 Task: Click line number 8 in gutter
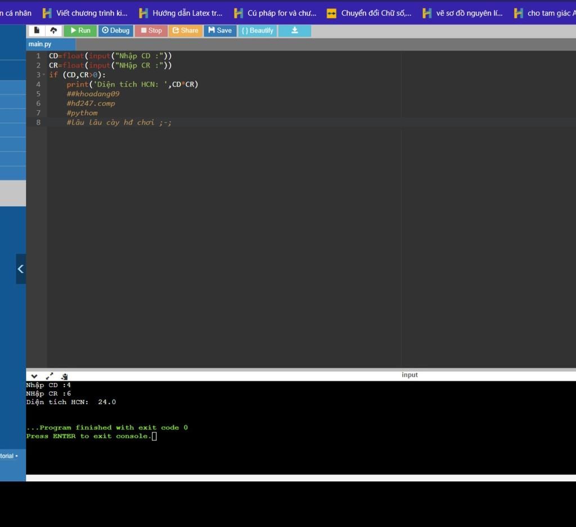[38, 123]
